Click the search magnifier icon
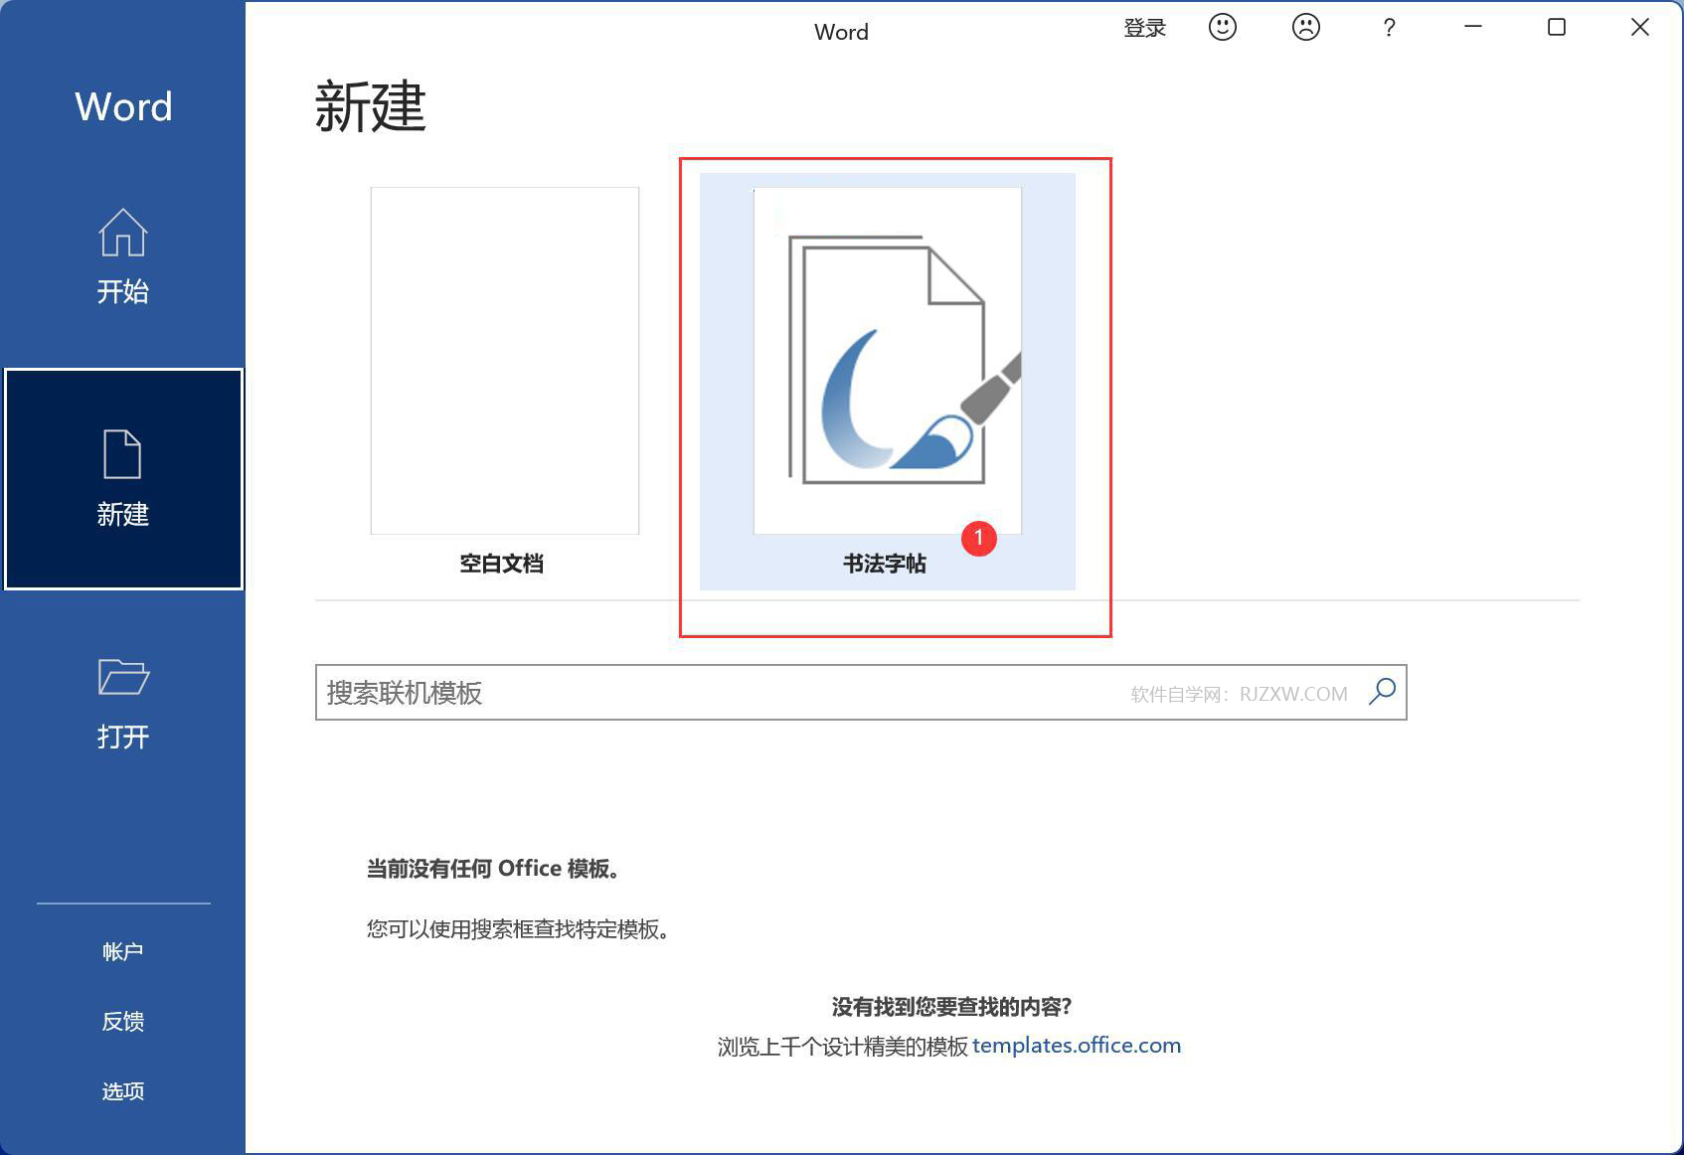The width and height of the screenshot is (1684, 1155). click(1383, 693)
